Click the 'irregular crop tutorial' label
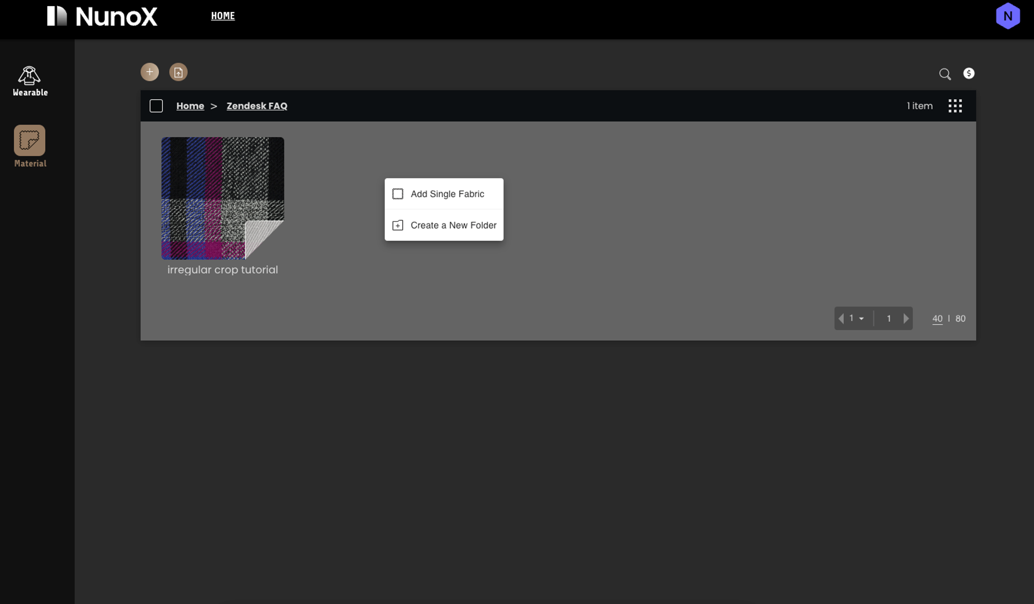Screen dimensions: 1034x604 (223, 269)
